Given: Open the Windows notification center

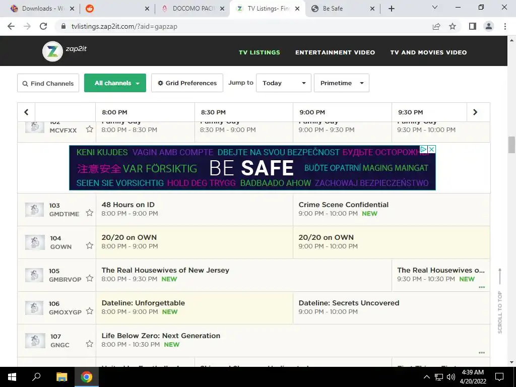Looking at the screenshot, I should (499, 377).
